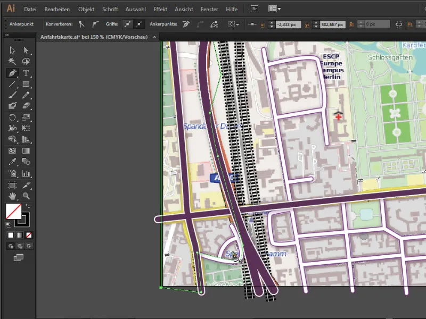Click the Fill color swatch
This screenshot has width=426, height=319.
coord(14,211)
